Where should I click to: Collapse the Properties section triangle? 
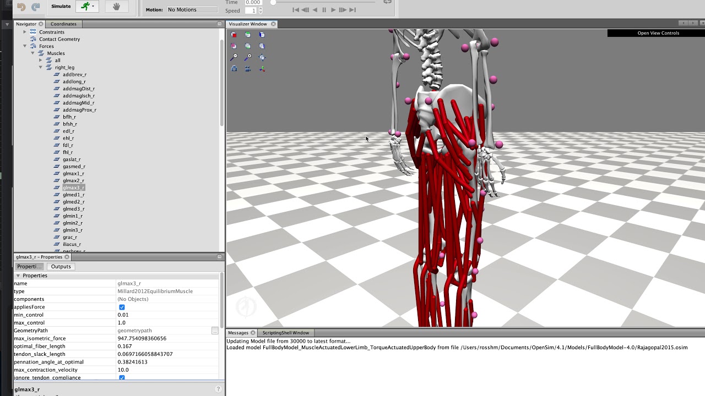click(18, 276)
